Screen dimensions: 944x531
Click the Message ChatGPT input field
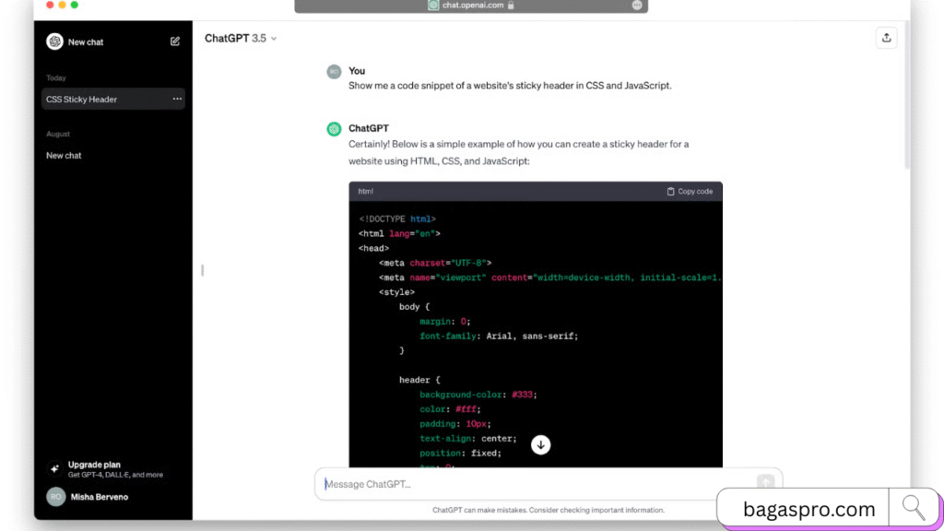(x=535, y=484)
